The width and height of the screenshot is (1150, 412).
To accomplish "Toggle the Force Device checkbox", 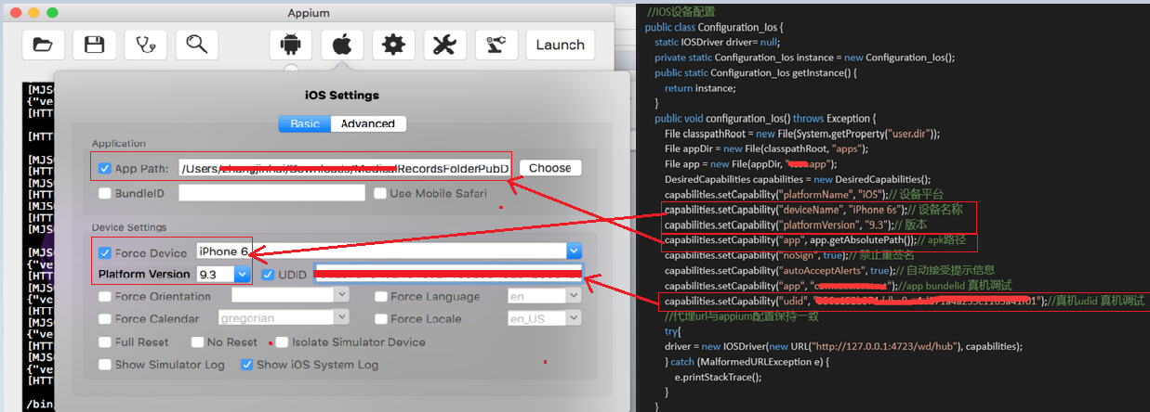I will coord(105,251).
